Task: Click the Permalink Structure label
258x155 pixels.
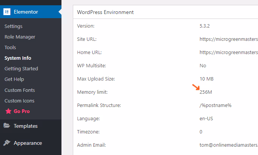Action: tap(99, 105)
